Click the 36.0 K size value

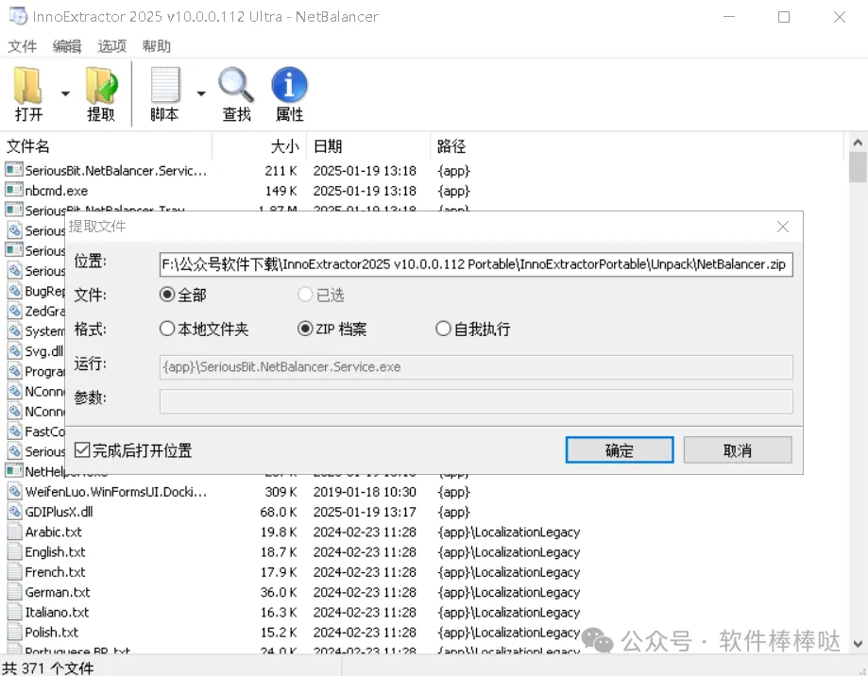click(x=279, y=593)
